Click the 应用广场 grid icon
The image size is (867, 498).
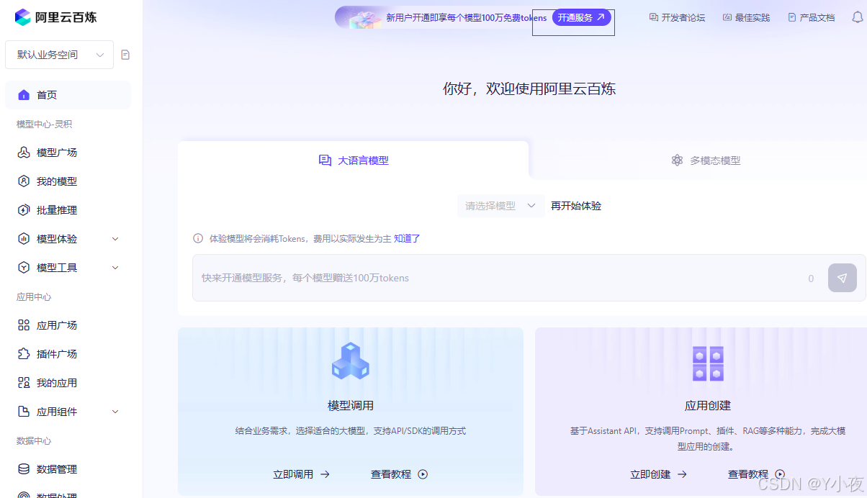coord(24,325)
